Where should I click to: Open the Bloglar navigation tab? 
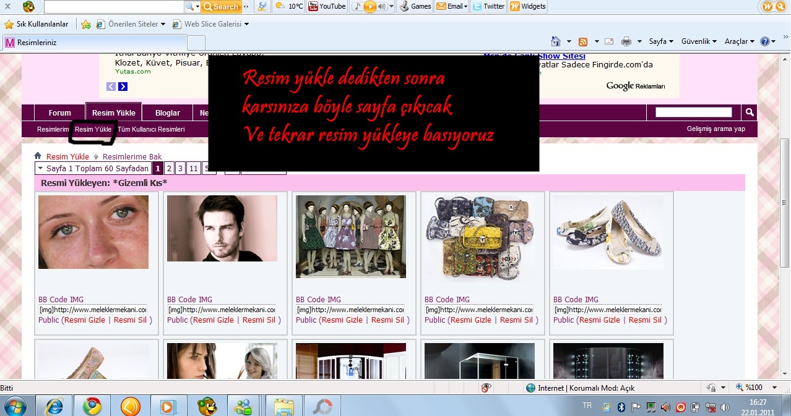[167, 112]
